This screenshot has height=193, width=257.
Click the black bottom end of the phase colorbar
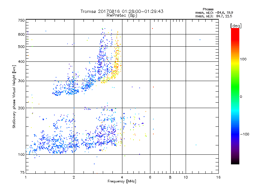click(235, 162)
